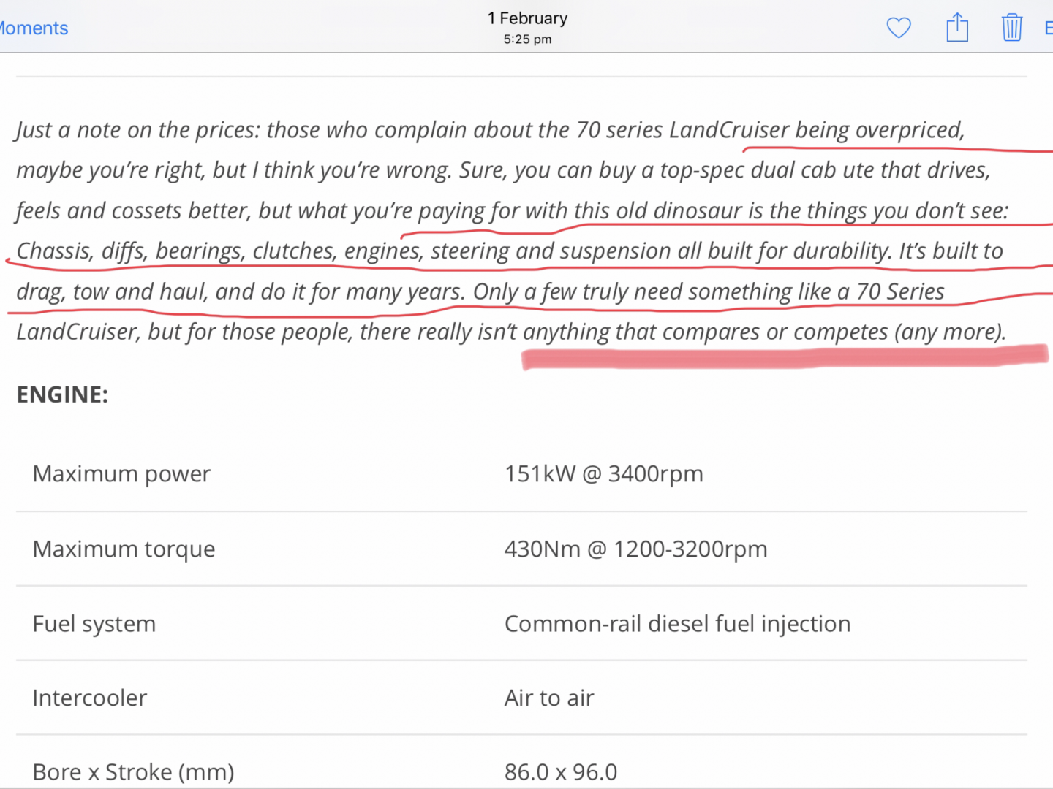The image size is (1053, 789).
Task: Tap the heart icon to favorite photo
Action: (899, 28)
